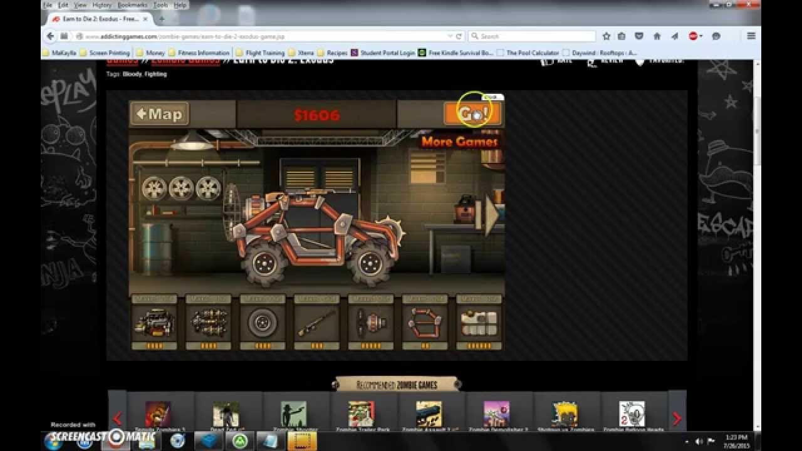Open a new browser tab
This screenshot has height=451, width=802.
[x=162, y=19]
